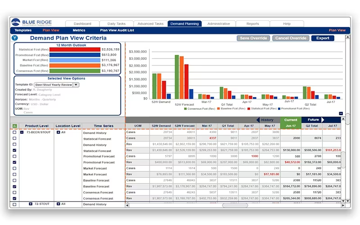Check the 72-STOUT row checkbox

[14, 204]
